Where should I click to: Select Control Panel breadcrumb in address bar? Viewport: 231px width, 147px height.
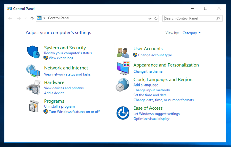click(58, 18)
